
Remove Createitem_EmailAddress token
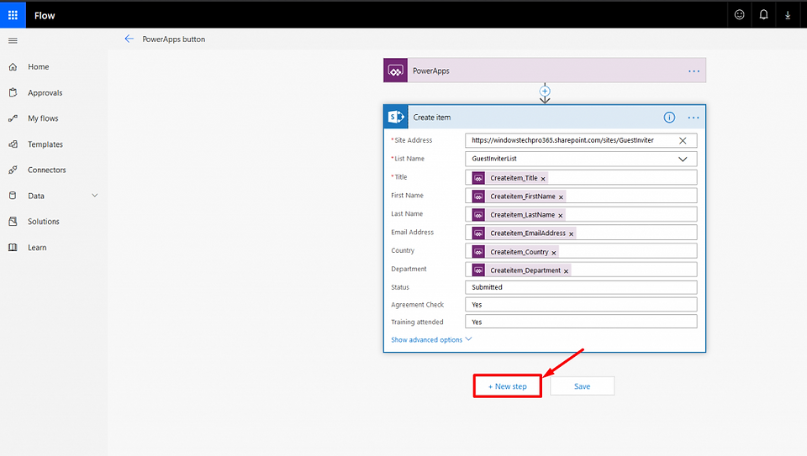[x=572, y=234]
